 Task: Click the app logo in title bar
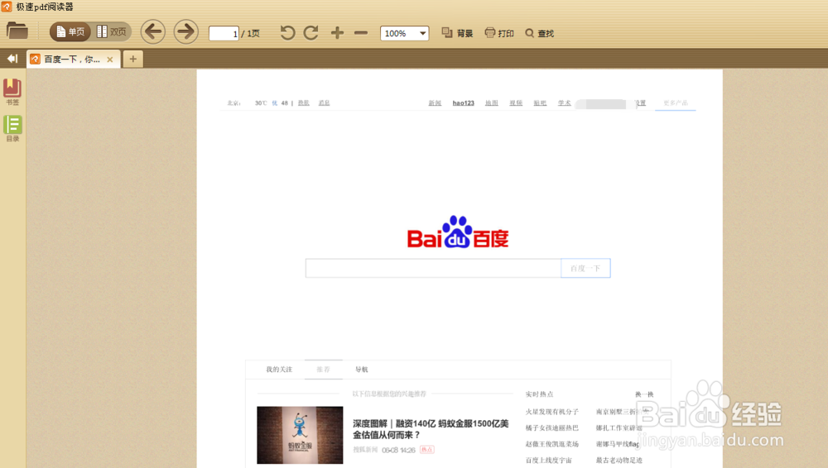tap(7, 7)
